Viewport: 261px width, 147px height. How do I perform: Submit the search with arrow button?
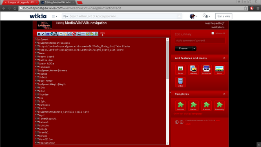click(179, 16)
